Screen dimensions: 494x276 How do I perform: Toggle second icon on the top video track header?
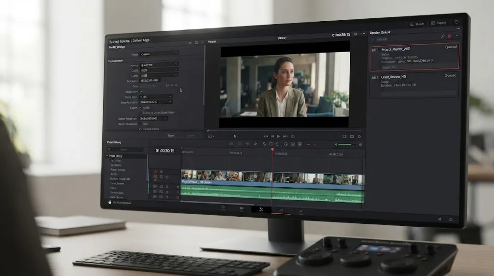pos(161,172)
